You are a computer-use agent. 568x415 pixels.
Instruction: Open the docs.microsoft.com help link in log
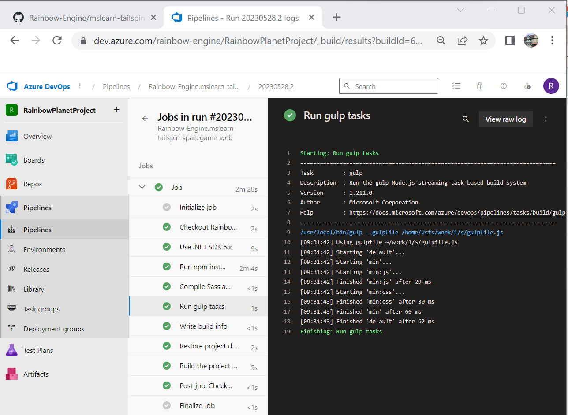tap(457, 212)
